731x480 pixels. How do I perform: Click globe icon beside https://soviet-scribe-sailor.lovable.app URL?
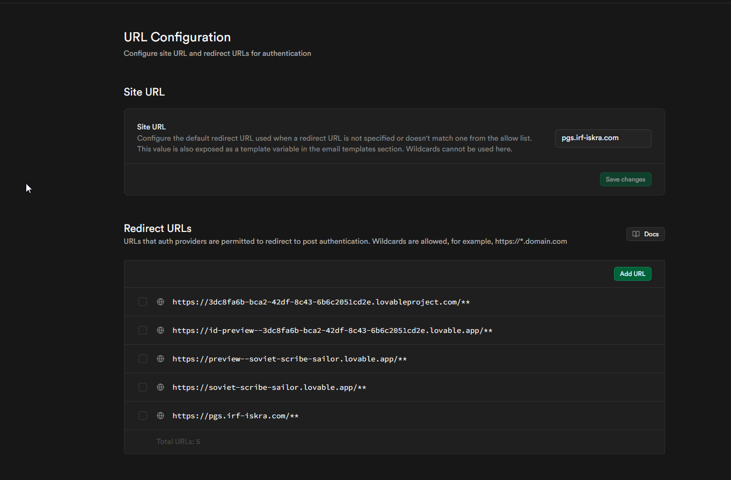[160, 387]
